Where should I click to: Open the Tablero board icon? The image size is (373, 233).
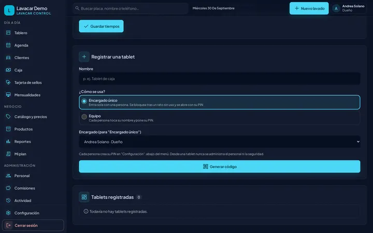pyautogui.click(x=8, y=33)
